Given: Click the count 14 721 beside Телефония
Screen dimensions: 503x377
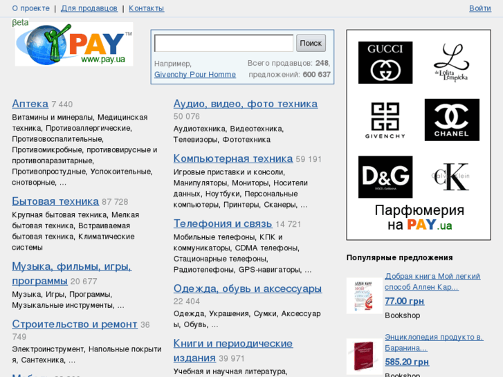Looking at the screenshot, I should [x=288, y=224].
